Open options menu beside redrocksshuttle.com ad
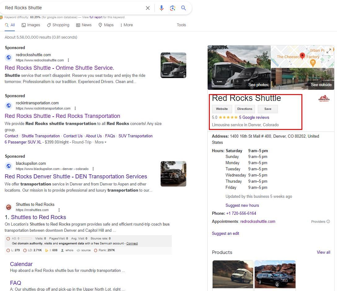Screen dimensions: 337x291 (68, 60)
